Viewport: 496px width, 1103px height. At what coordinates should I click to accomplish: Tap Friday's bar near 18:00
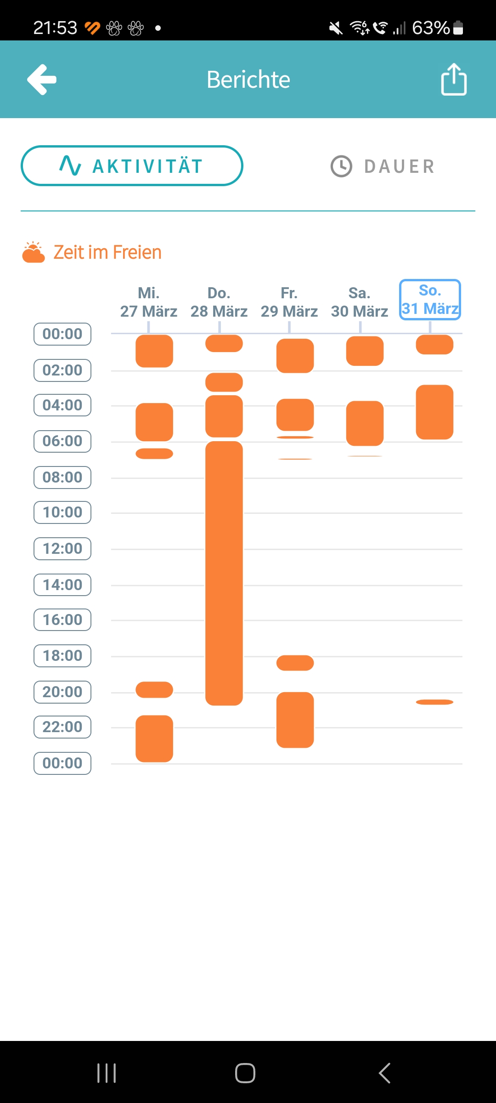pos(295,663)
